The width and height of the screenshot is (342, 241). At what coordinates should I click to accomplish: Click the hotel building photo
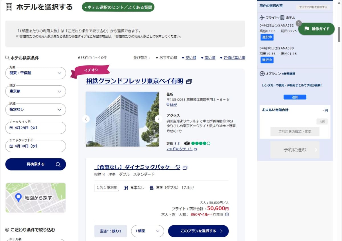122,119
